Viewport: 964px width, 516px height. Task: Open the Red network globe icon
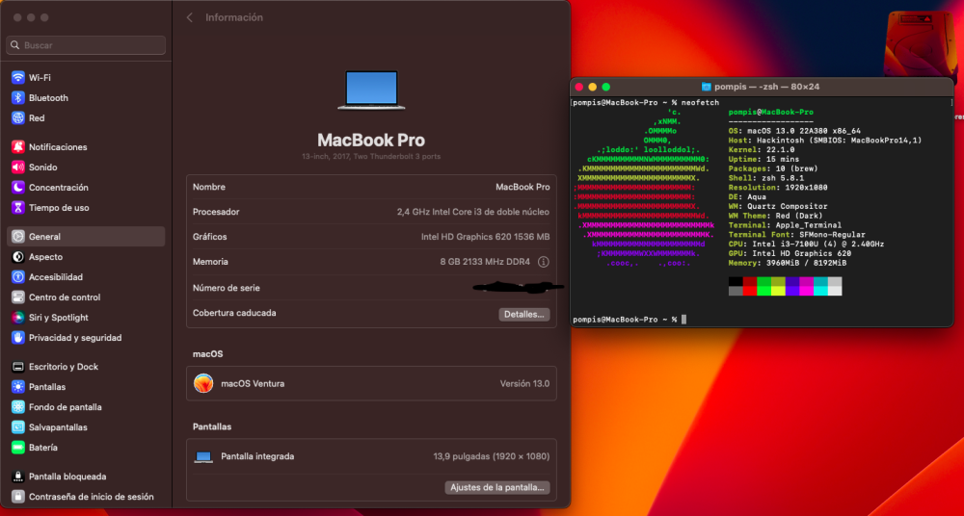pos(17,118)
